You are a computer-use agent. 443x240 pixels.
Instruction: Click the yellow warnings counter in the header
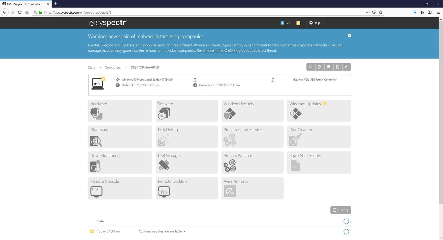[x=300, y=23]
